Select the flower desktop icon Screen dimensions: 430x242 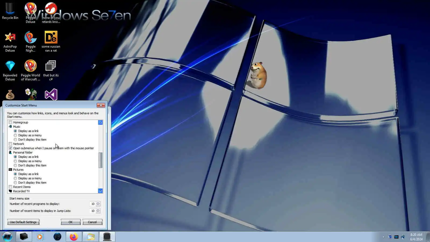31,94
